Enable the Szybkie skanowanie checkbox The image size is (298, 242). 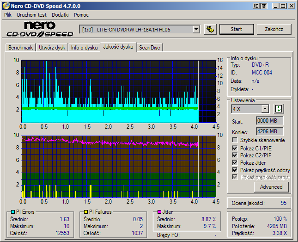click(235, 140)
